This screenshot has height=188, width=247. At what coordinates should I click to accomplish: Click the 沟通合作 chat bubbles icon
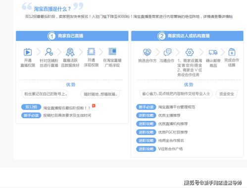pos(167,52)
